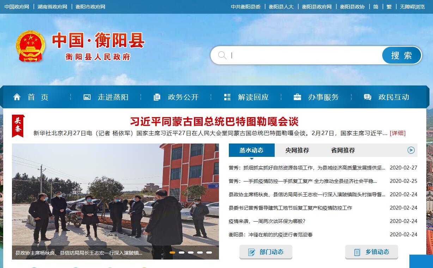
Task: Click the search text input field
Action: pyautogui.click(x=305, y=55)
